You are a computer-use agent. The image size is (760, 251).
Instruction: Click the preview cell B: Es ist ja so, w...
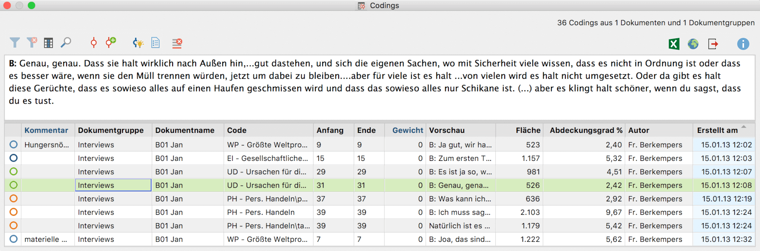tap(461, 172)
